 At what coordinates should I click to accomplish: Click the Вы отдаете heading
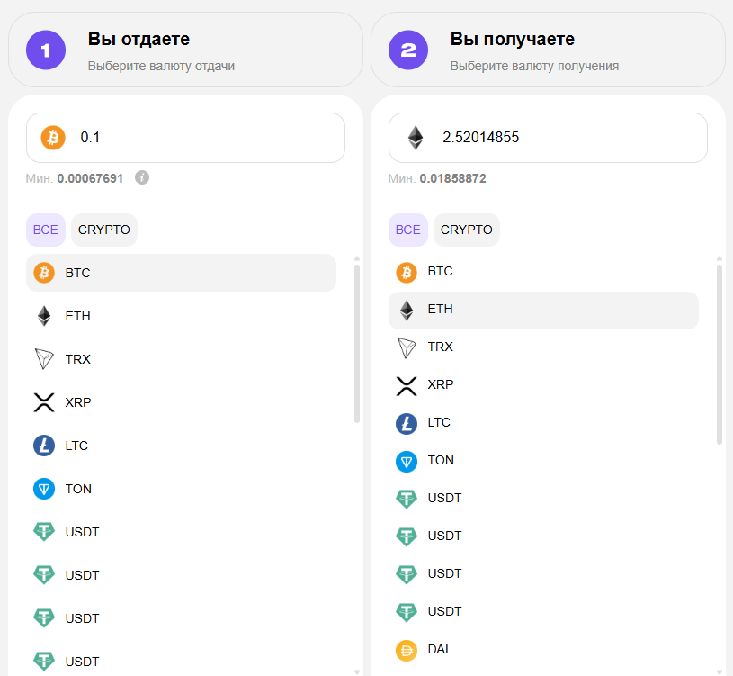click(x=139, y=39)
